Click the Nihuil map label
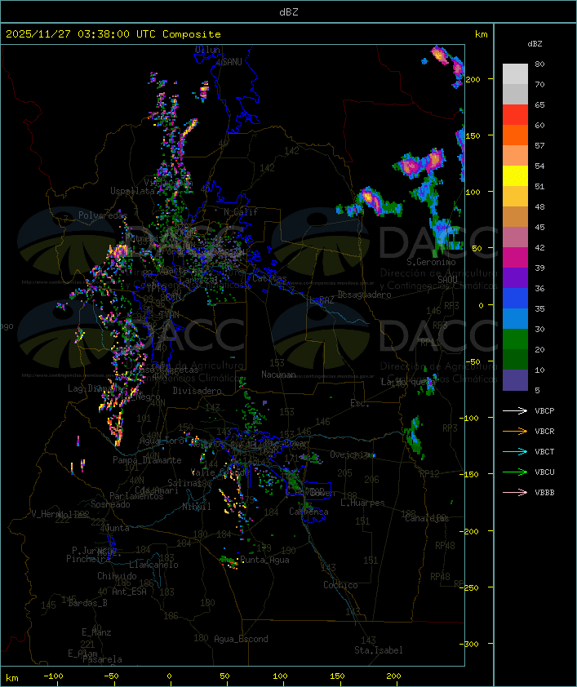 197,507
